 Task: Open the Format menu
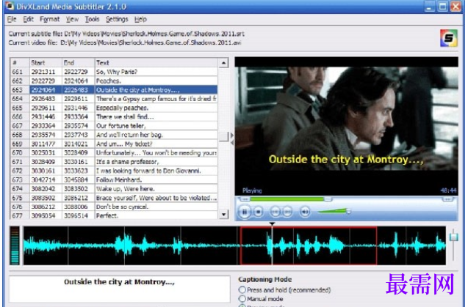pos(49,19)
